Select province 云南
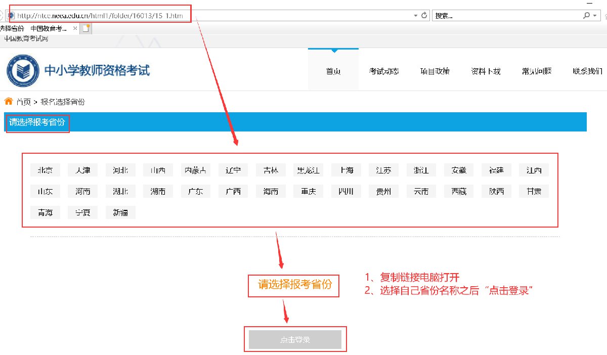Viewport: 607px width, 355px height. [x=421, y=191]
